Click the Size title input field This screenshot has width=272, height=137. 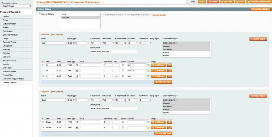(54, 43)
